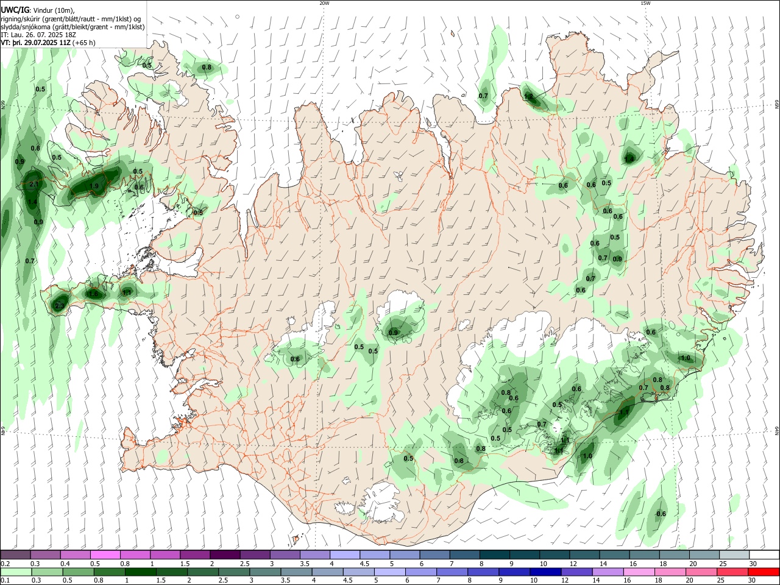Select the darkest green 1 swatch in lower legend row
780x585 pixels.
(140, 572)
